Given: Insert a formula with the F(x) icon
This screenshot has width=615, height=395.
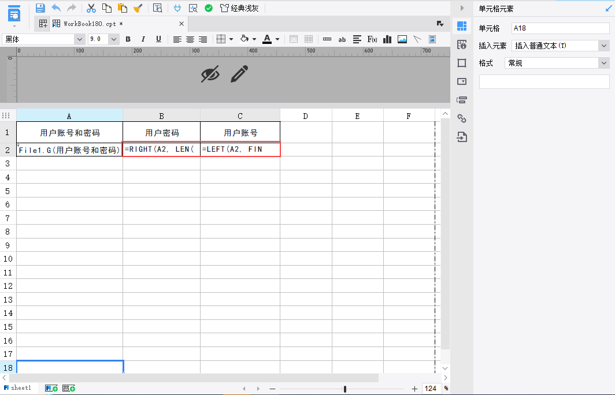Looking at the screenshot, I should pos(372,39).
